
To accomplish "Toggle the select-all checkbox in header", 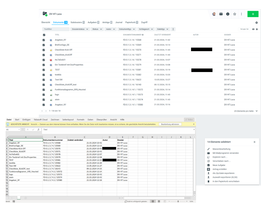I will (44, 35).
